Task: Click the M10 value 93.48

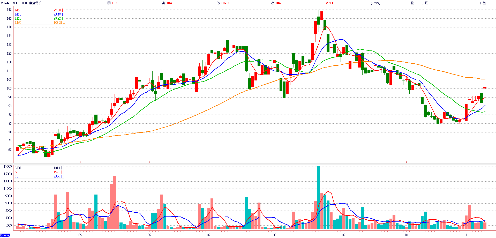Action: pos(57,14)
